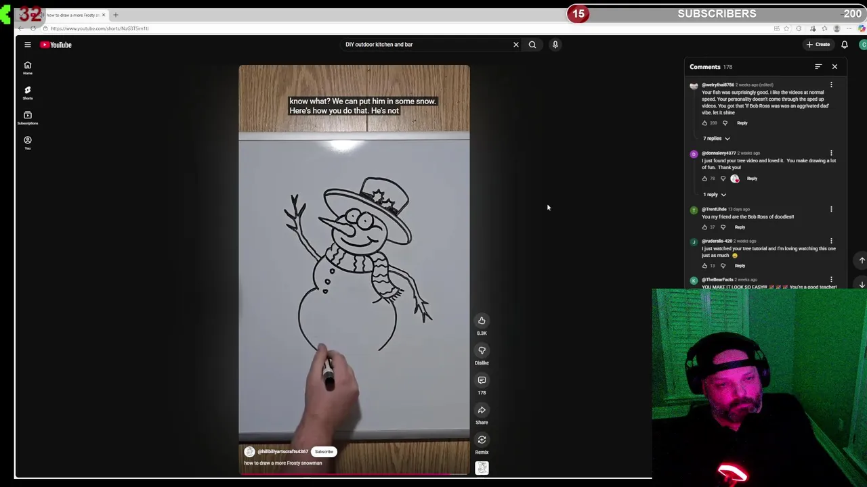Close the Comments panel
This screenshot has width=867, height=487.
tap(834, 67)
